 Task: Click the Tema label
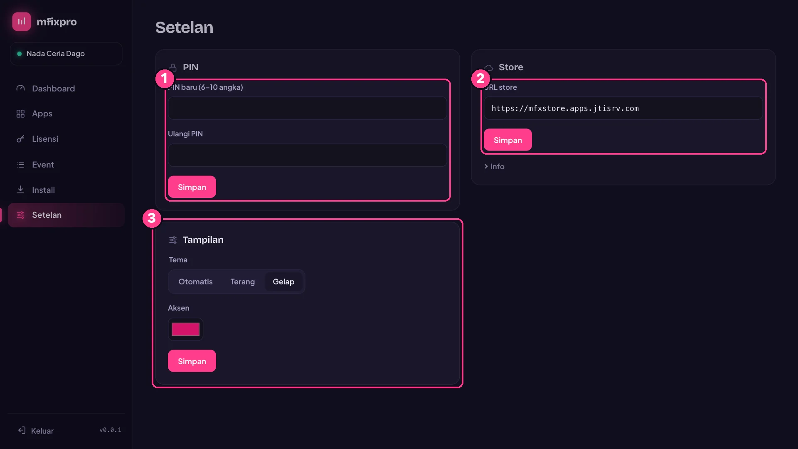pos(178,259)
